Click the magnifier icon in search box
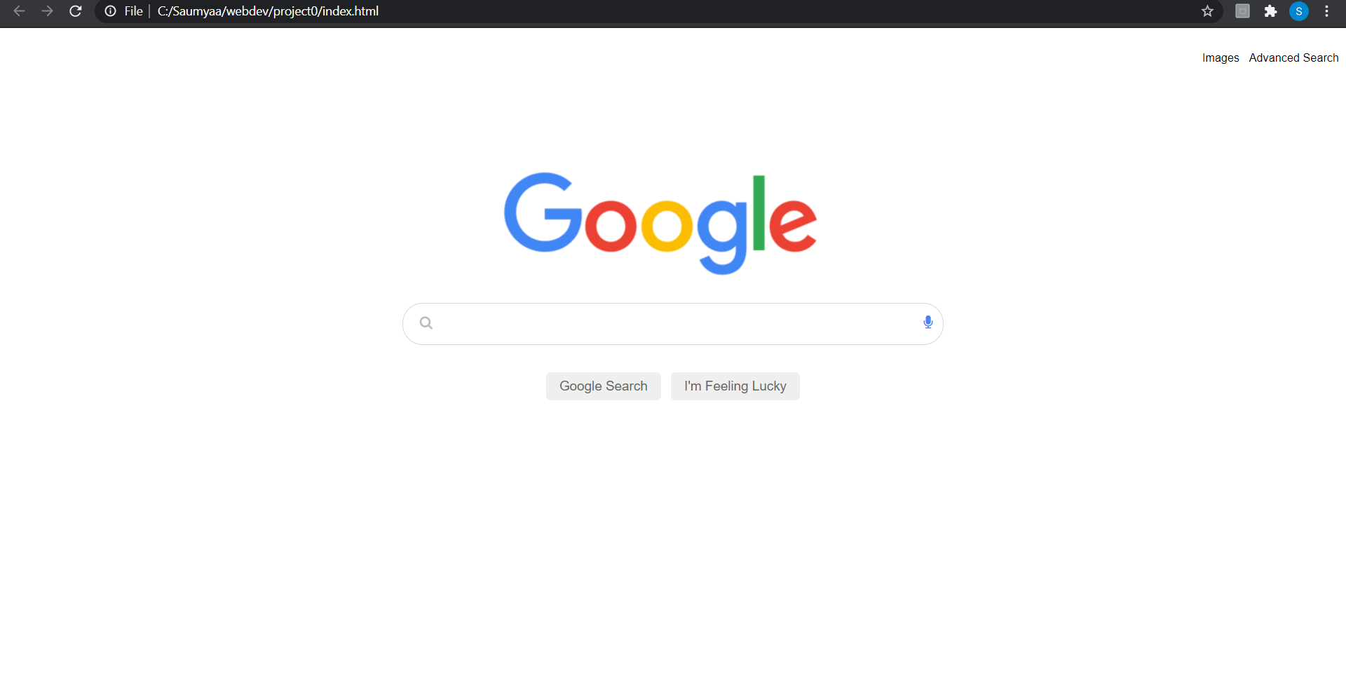The width and height of the screenshot is (1346, 685). click(x=426, y=323)
